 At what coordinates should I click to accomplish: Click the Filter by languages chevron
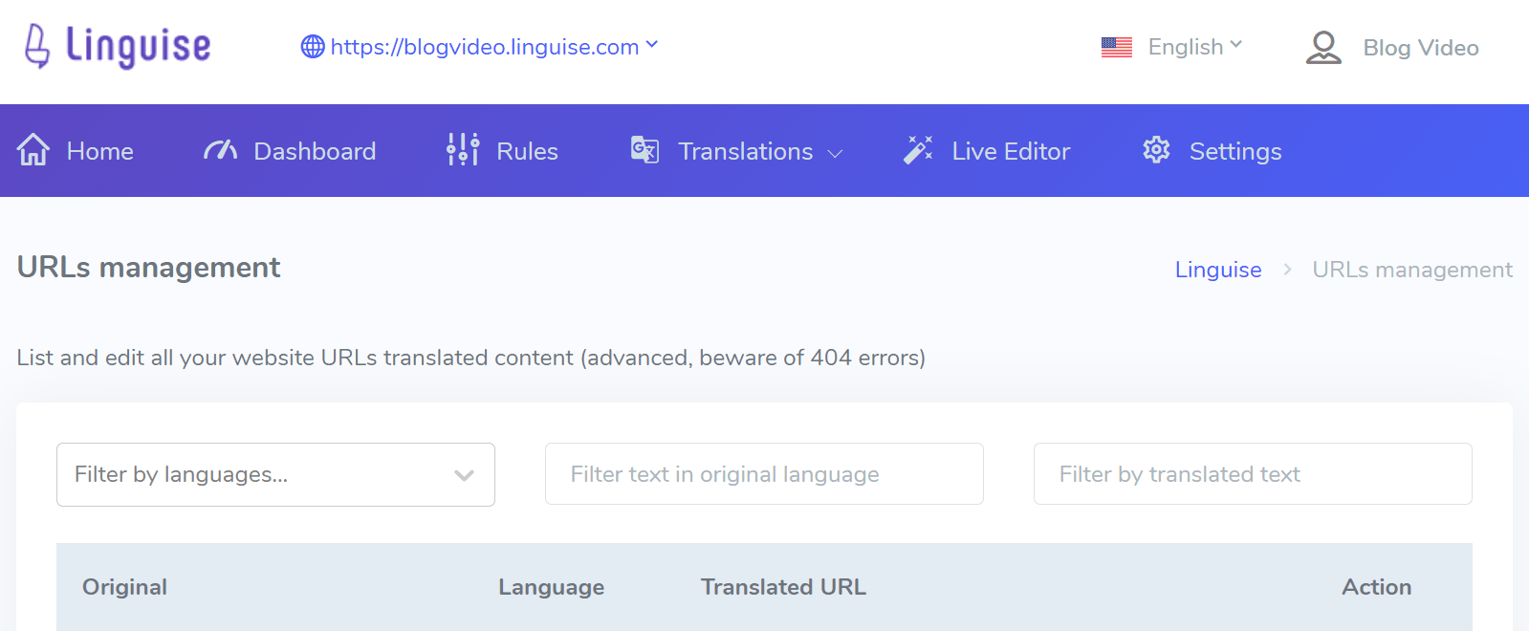[x=465, y=475]
